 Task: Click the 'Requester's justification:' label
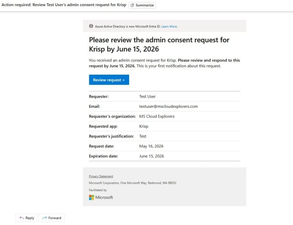[111, 136]
